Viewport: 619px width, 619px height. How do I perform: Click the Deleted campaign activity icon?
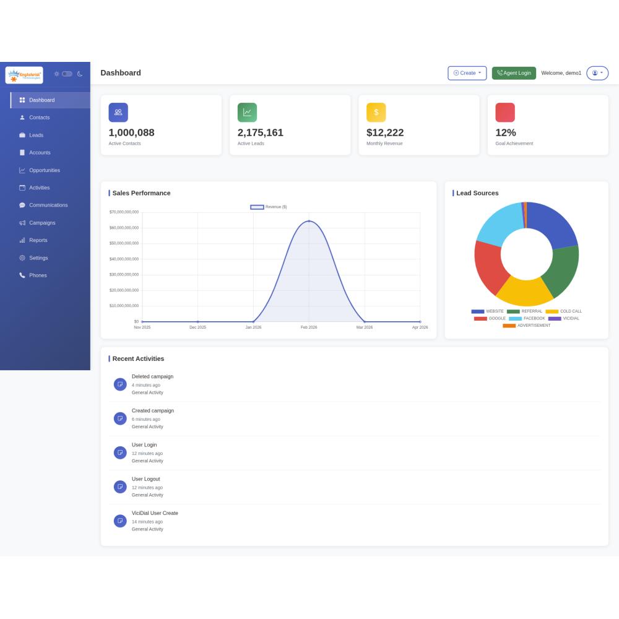click(120, 384)
